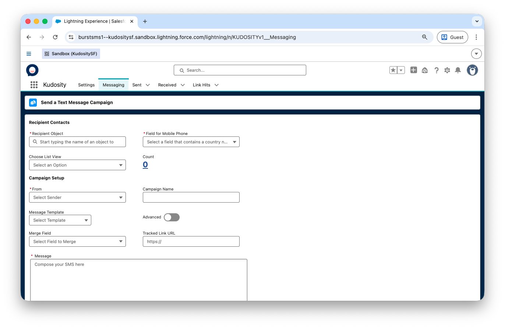View notifications bell icon
This screenshot has width=505, height=328.
click(458, 70)
